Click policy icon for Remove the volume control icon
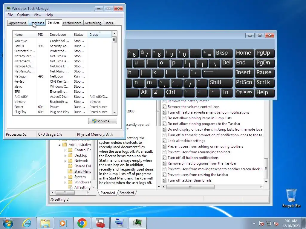306x229 pixels. click(165, 107)
